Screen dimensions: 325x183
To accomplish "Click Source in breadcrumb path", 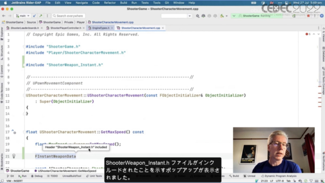I will (x=31, y=22).
